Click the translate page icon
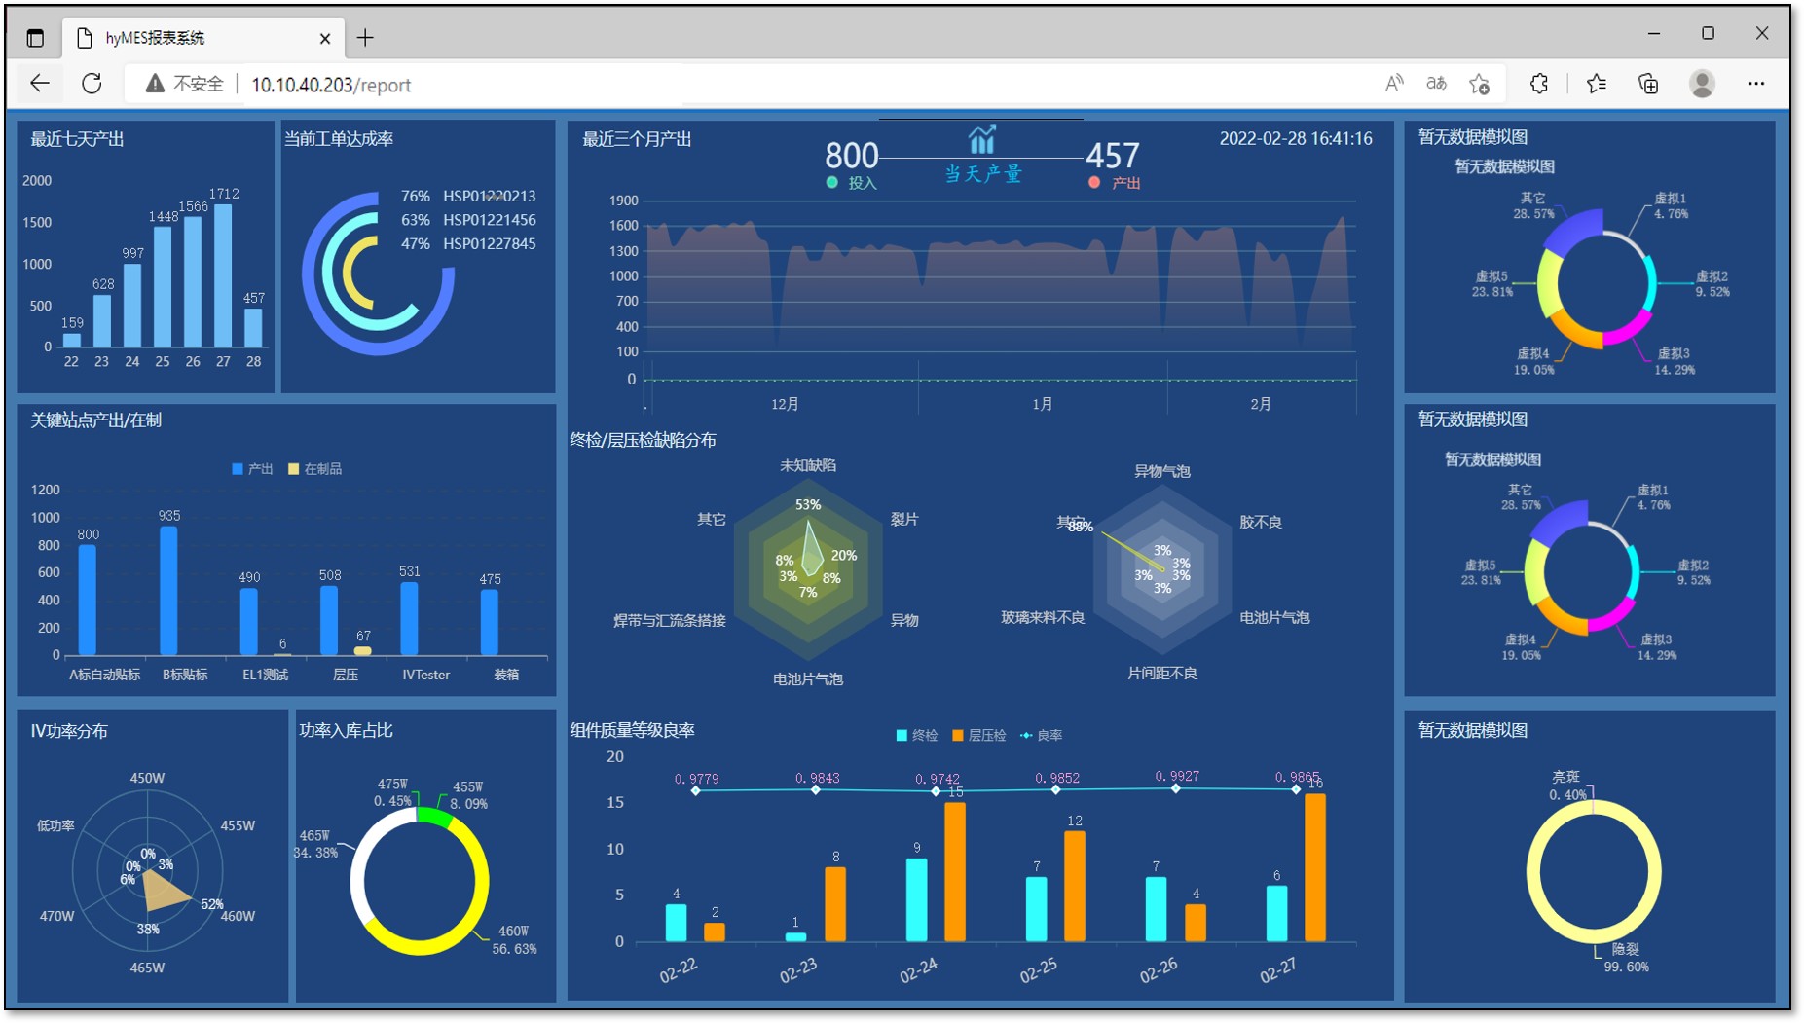This screenshot has width=1804, height=1023. 1436,84
